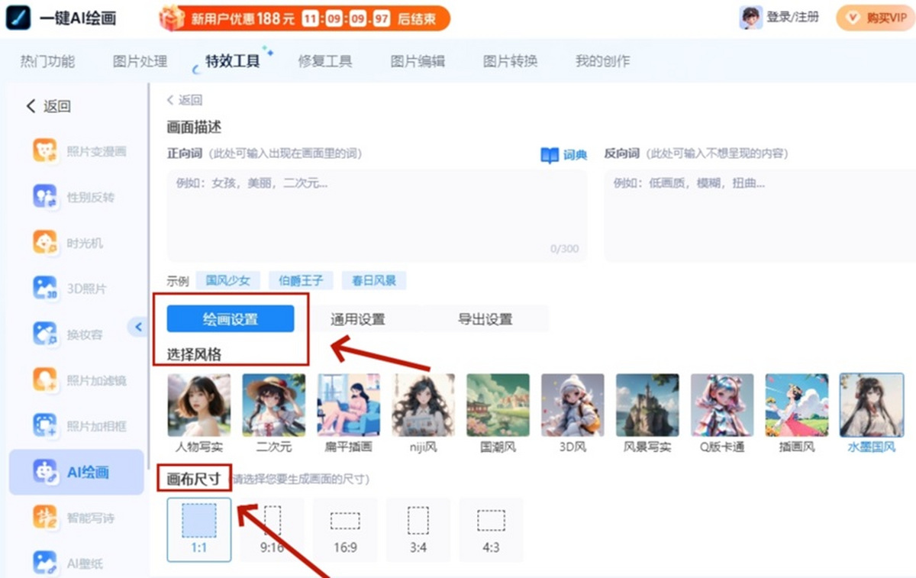
Task: Open 照片加滤镜 from the sidebar
Action: pyautogui.click(x=76, y=380)
